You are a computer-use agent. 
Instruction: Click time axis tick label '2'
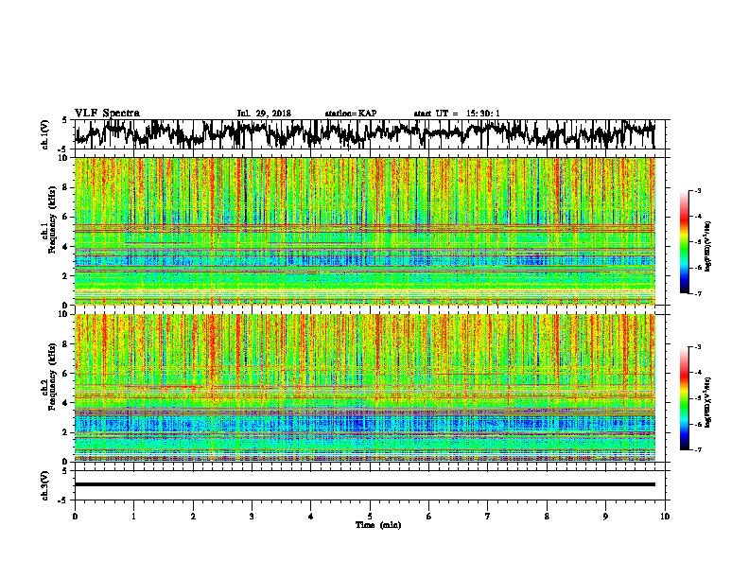[193, 516]
